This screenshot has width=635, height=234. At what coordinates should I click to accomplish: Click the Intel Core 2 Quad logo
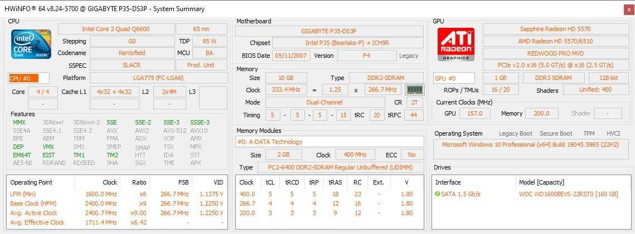click(31, 44)
